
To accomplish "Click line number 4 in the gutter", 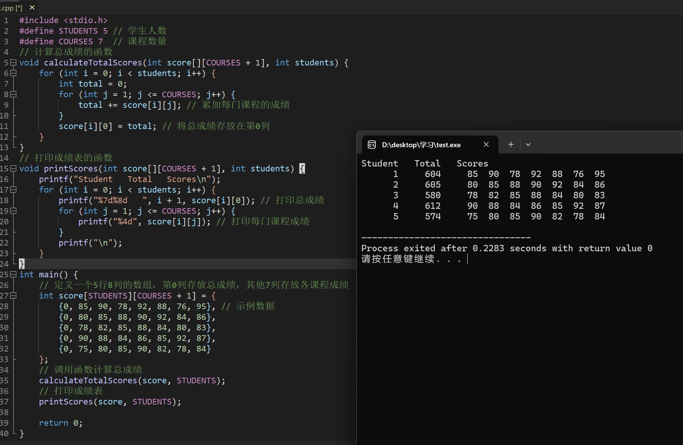I will click(6, 52).
